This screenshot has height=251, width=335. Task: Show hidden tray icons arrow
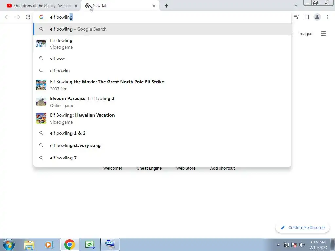pos(278,245)
